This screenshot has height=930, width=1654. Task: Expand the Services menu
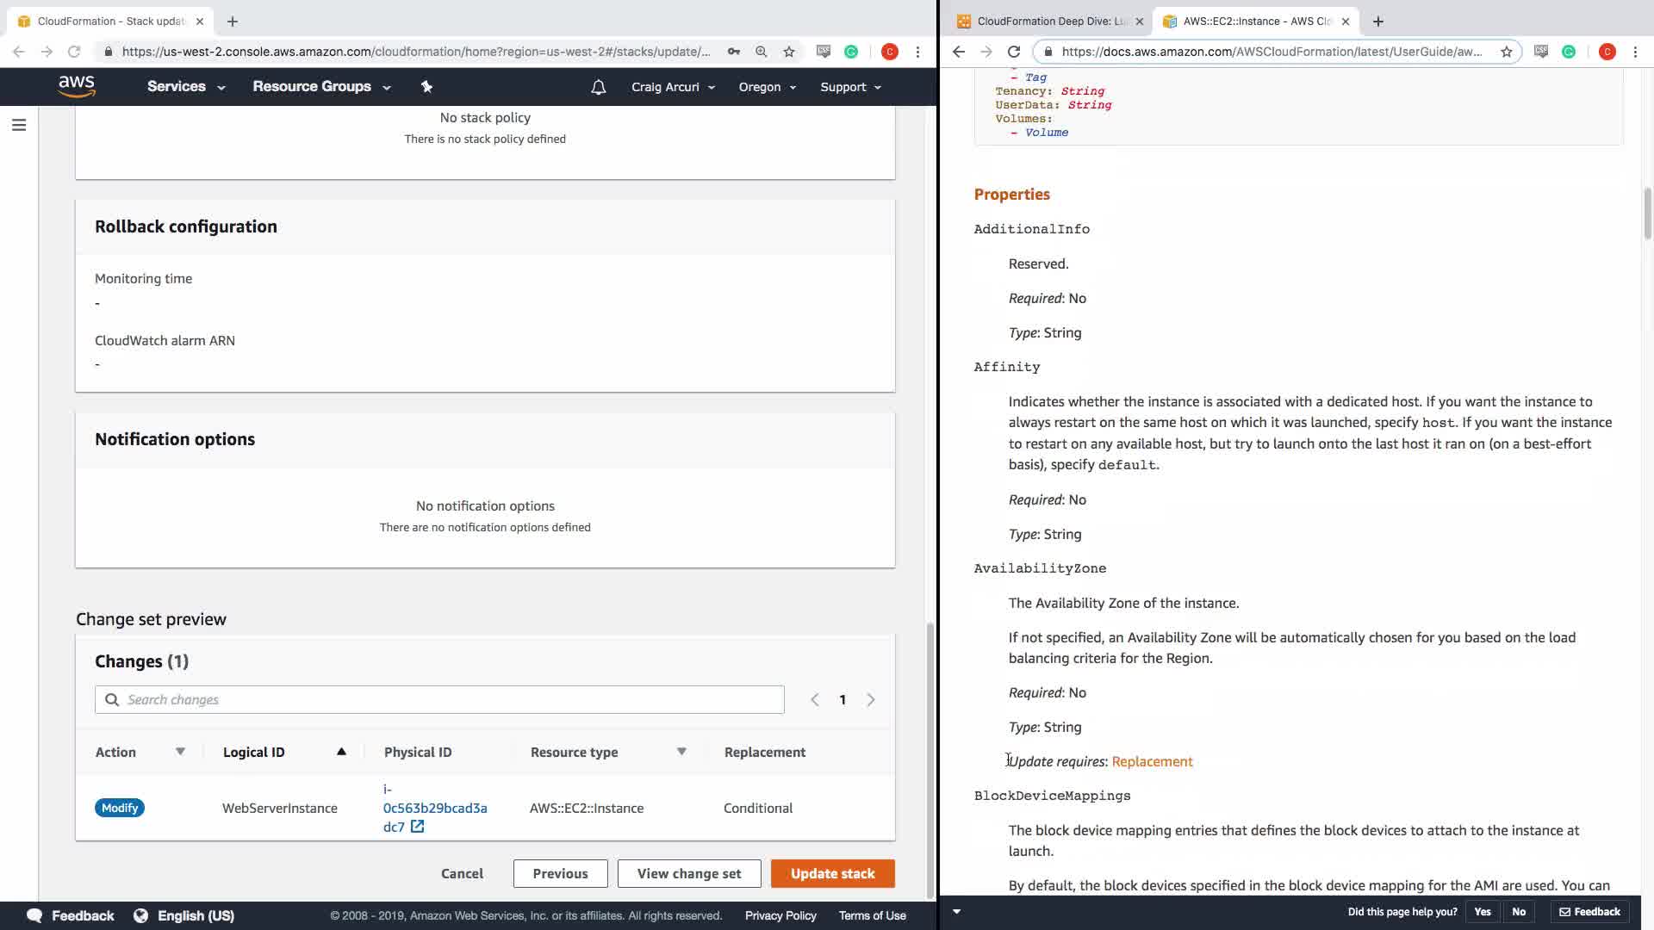185,87
